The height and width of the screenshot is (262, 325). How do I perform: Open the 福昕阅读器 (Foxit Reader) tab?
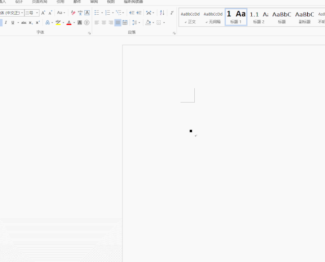(x=133, y=2)
